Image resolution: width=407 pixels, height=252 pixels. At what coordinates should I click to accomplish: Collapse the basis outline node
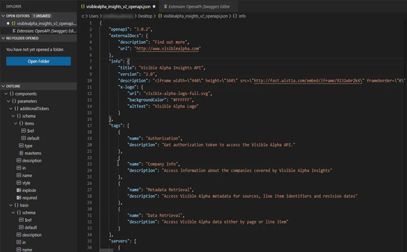click(11, 205)
